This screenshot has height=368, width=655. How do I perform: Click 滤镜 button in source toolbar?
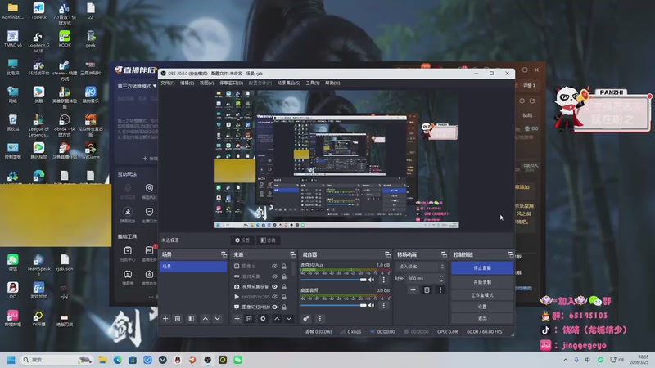tap(268, 240)
